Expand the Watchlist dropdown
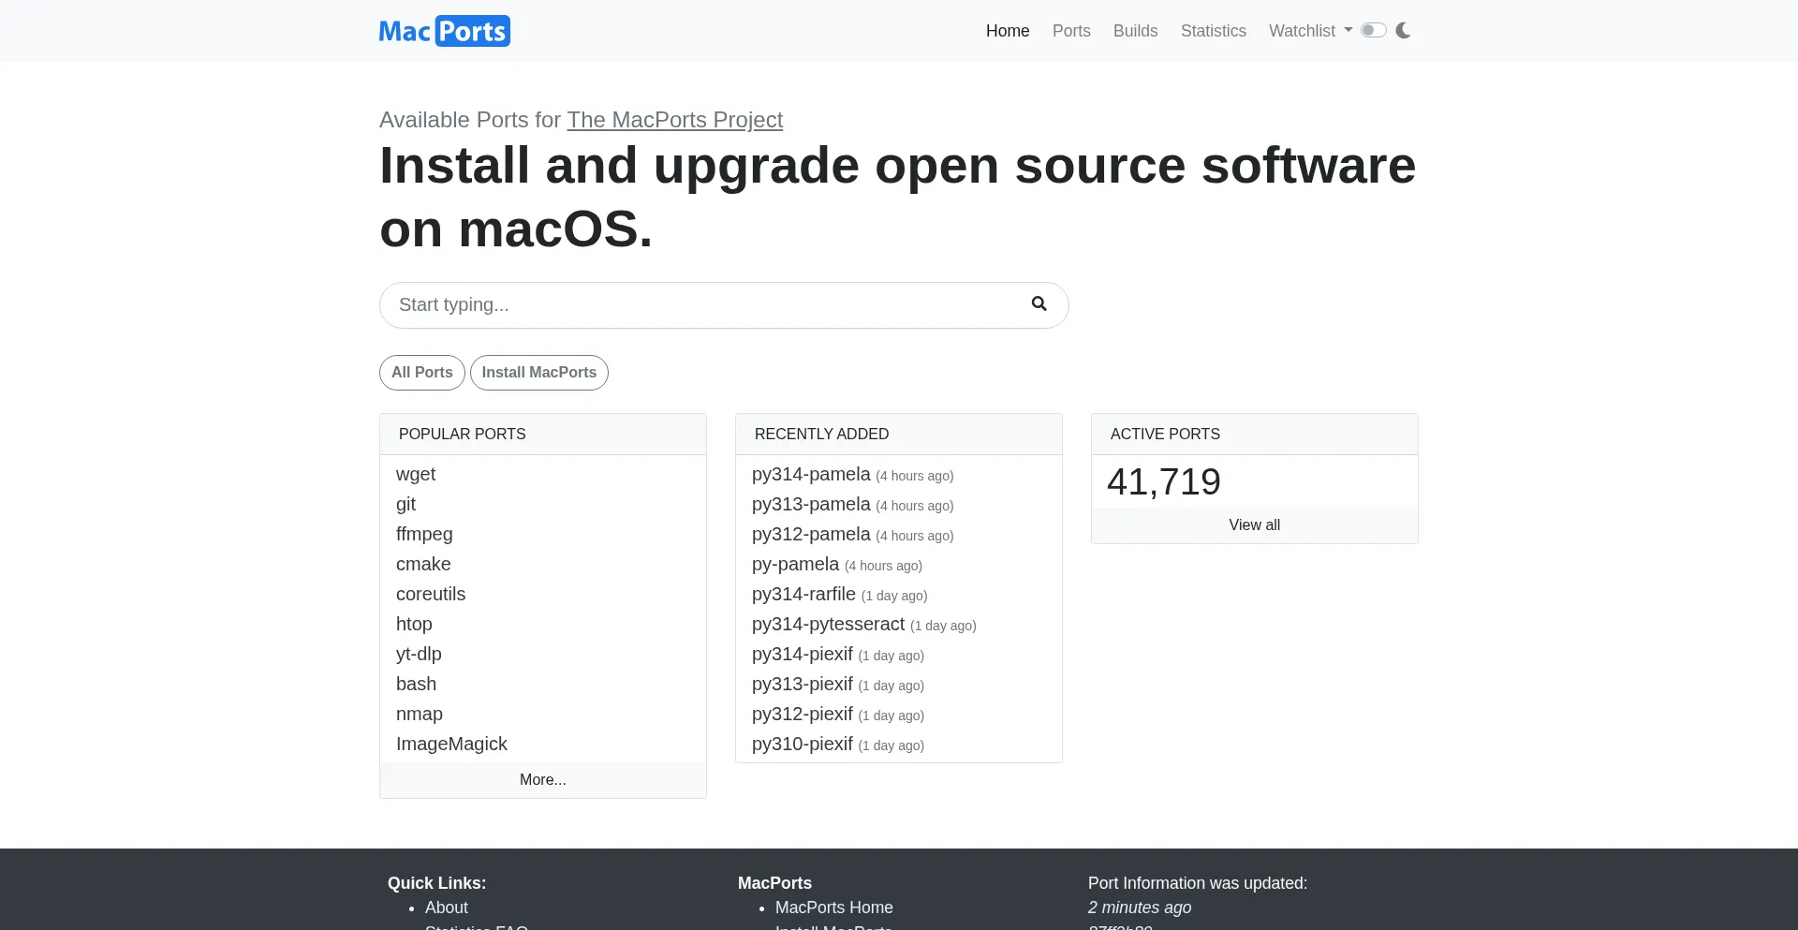 click(1310, 31)
